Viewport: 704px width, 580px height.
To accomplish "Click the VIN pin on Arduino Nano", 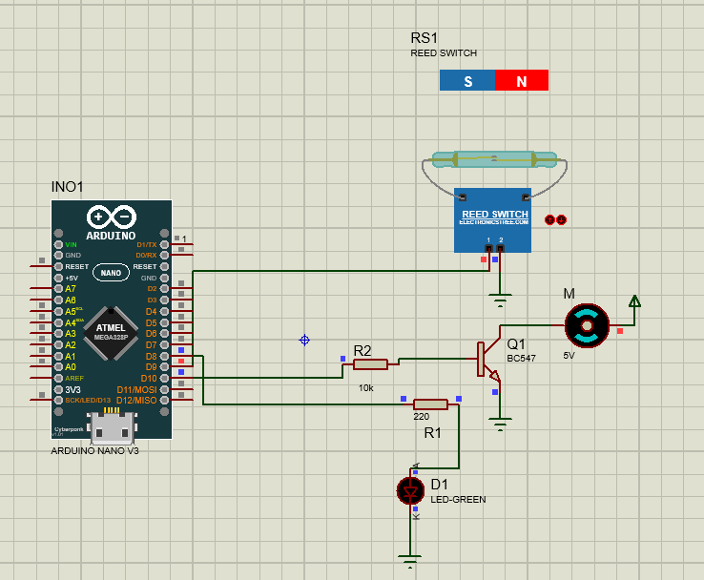I will coord(58,244).
